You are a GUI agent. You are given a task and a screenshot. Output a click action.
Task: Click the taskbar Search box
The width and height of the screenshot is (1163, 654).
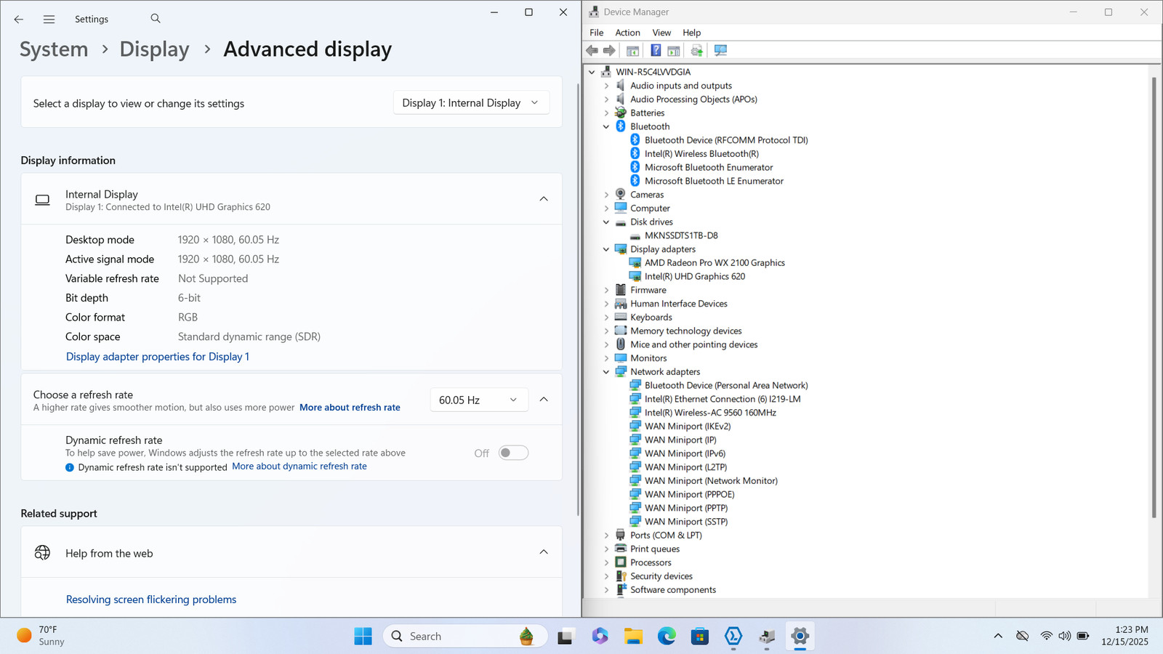[465, 637]
